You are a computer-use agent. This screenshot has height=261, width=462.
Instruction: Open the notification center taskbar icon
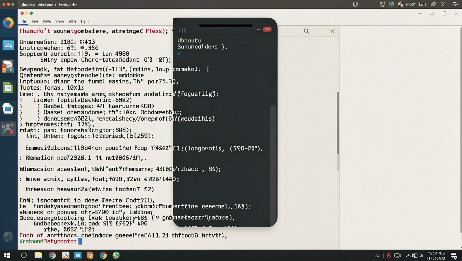[454, 256]
